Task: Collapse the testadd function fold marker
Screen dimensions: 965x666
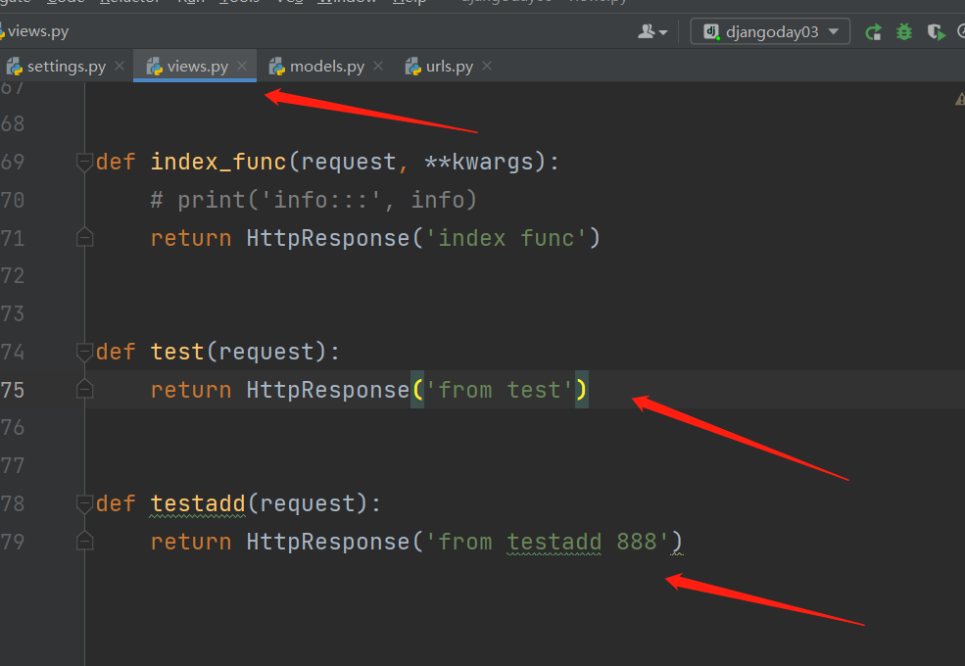Action: click(x=84, y=503)
